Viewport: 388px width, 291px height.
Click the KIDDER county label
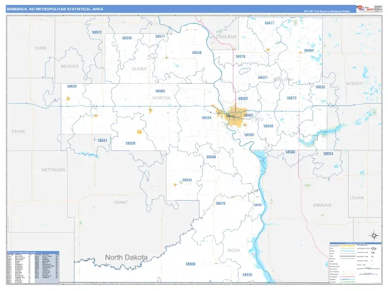pos(354,84)
